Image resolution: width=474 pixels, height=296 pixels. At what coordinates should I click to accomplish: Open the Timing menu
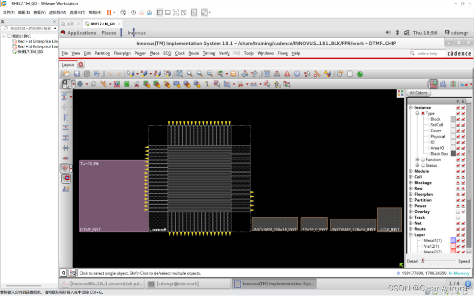209,53
